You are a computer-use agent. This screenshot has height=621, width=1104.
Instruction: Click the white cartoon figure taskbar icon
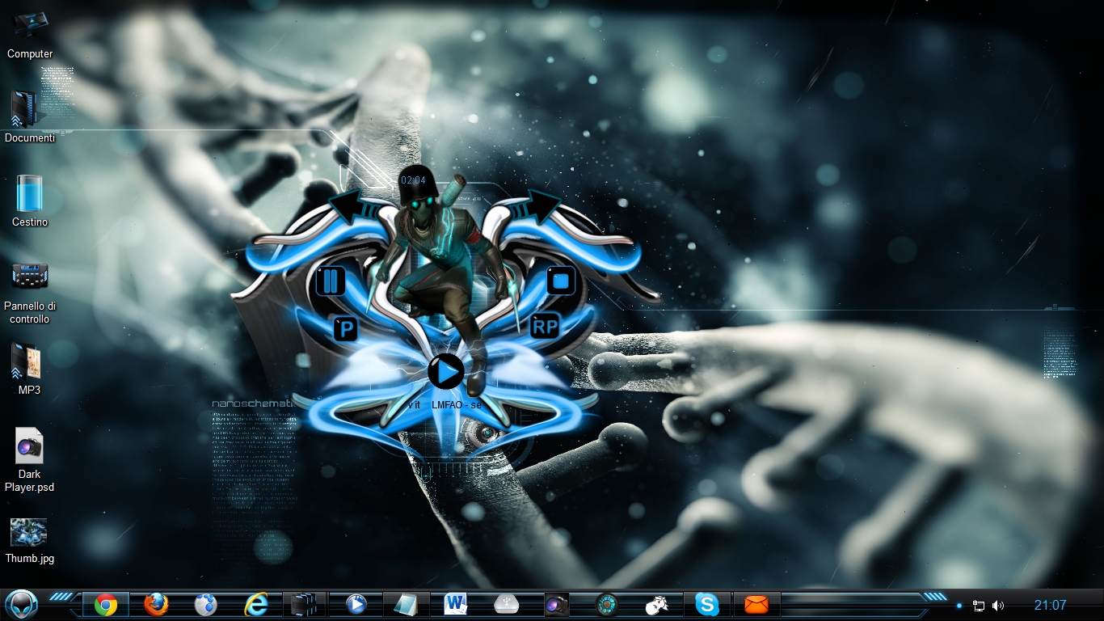point(657,605)
